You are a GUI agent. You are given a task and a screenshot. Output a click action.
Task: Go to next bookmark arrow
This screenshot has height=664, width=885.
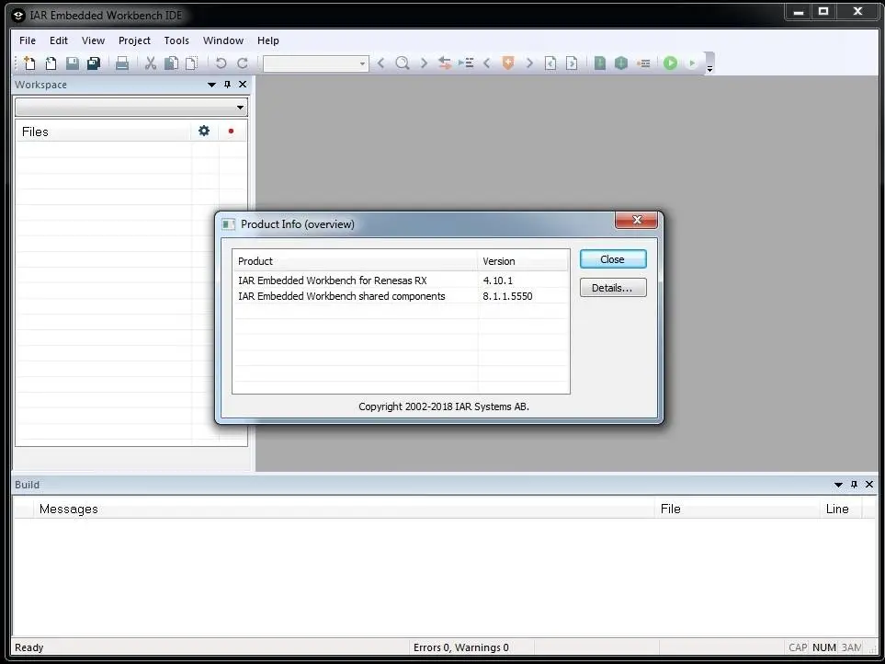(529, 63)
